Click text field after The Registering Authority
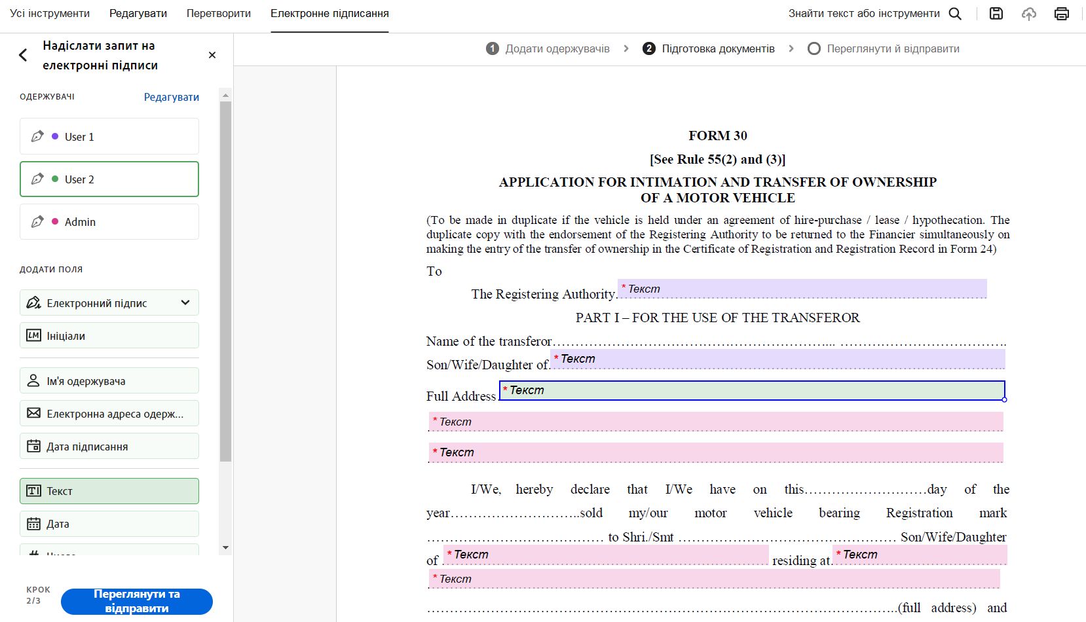This screenshot has height=622, width=1086. pyautogui.click(x=802, y=289)
